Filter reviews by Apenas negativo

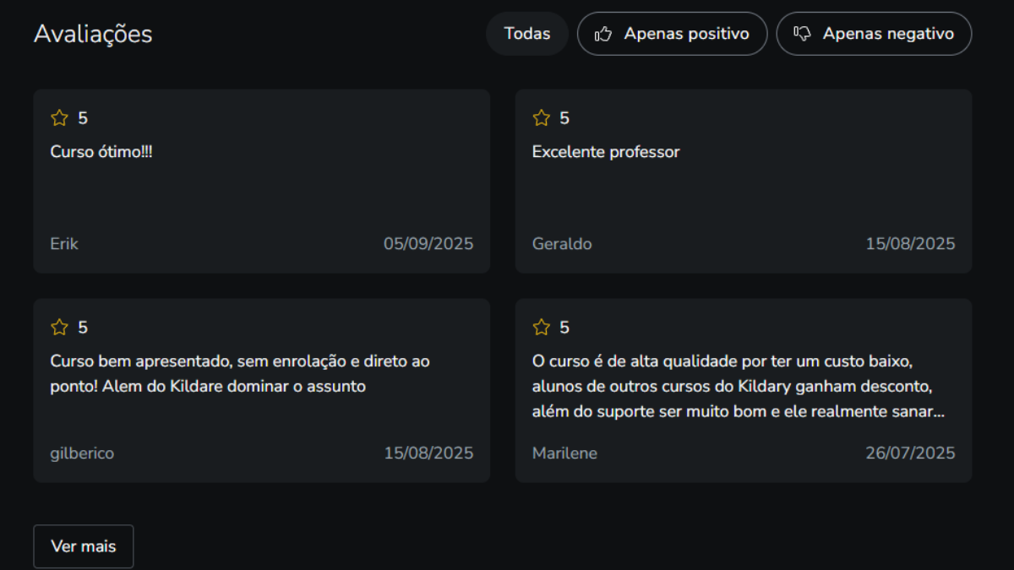(874, 34)
